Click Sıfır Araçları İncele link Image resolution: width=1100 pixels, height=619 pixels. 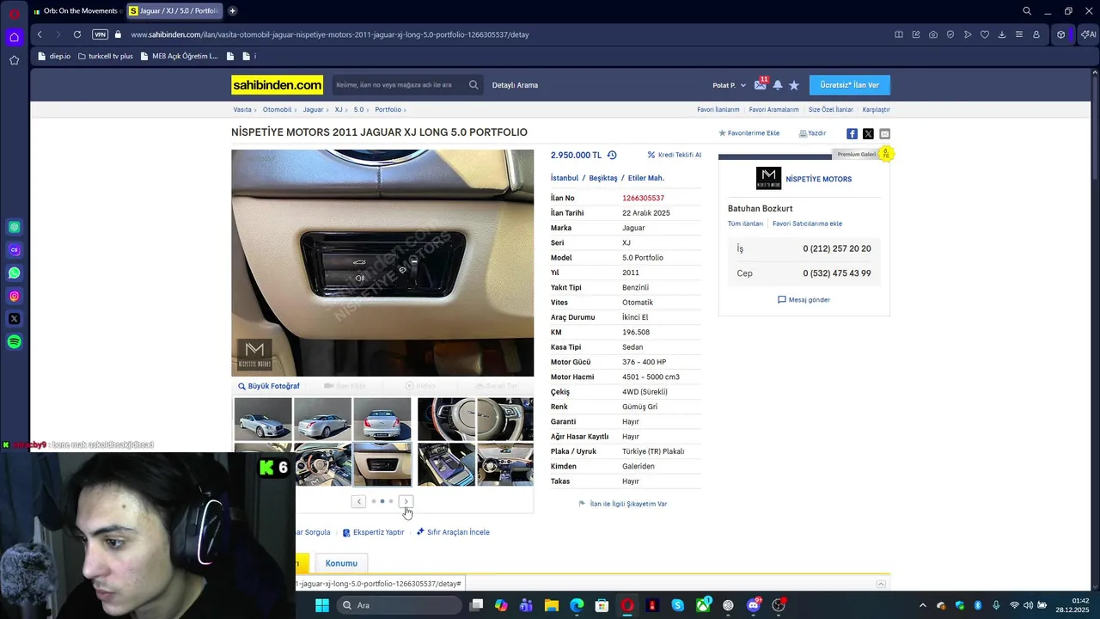click(453, 532)
